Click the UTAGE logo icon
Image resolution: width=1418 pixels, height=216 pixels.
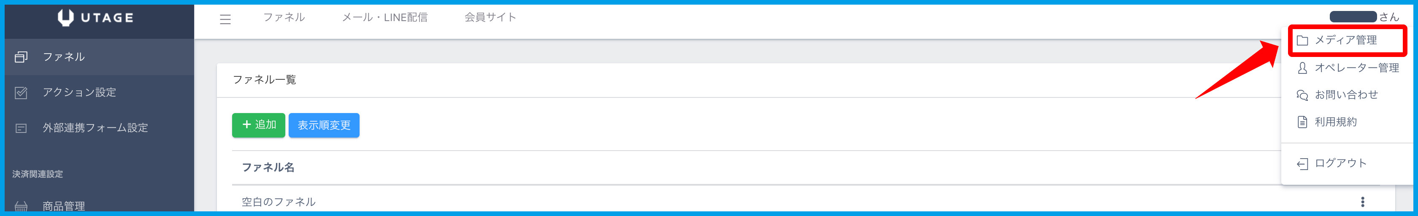(x=65, y=18)
